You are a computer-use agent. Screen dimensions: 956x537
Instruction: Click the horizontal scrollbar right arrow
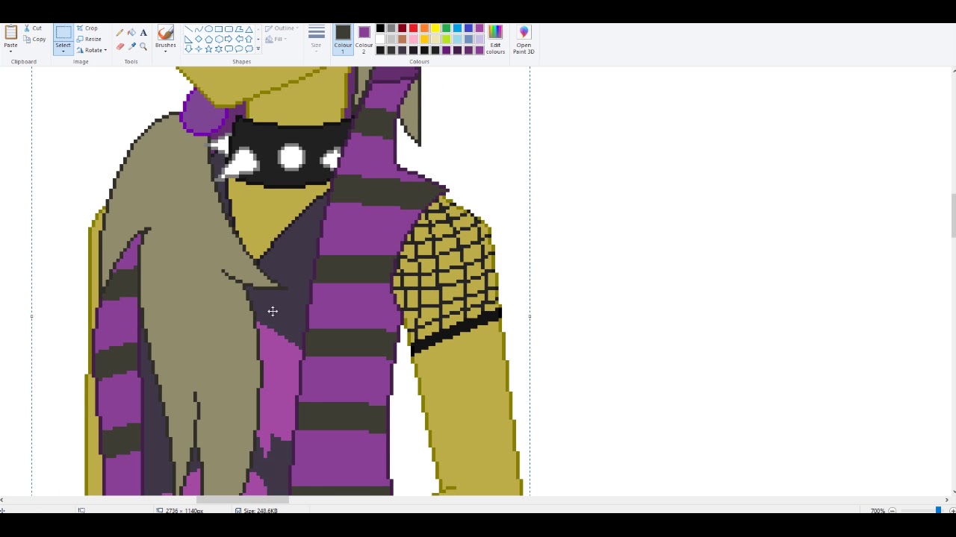tap(946, 500)
